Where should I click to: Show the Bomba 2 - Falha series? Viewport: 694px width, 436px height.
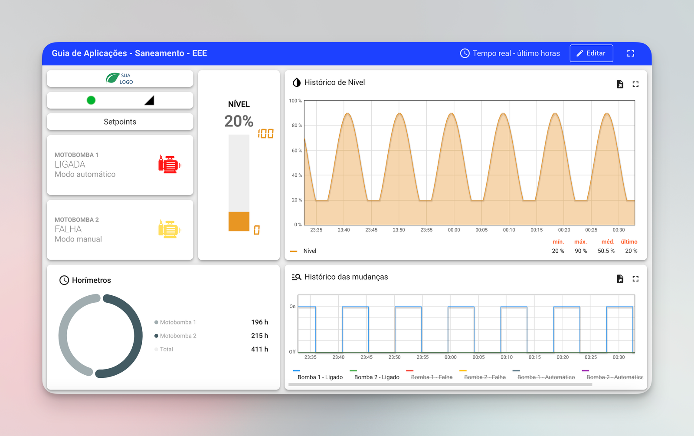[x=484, y=377]
